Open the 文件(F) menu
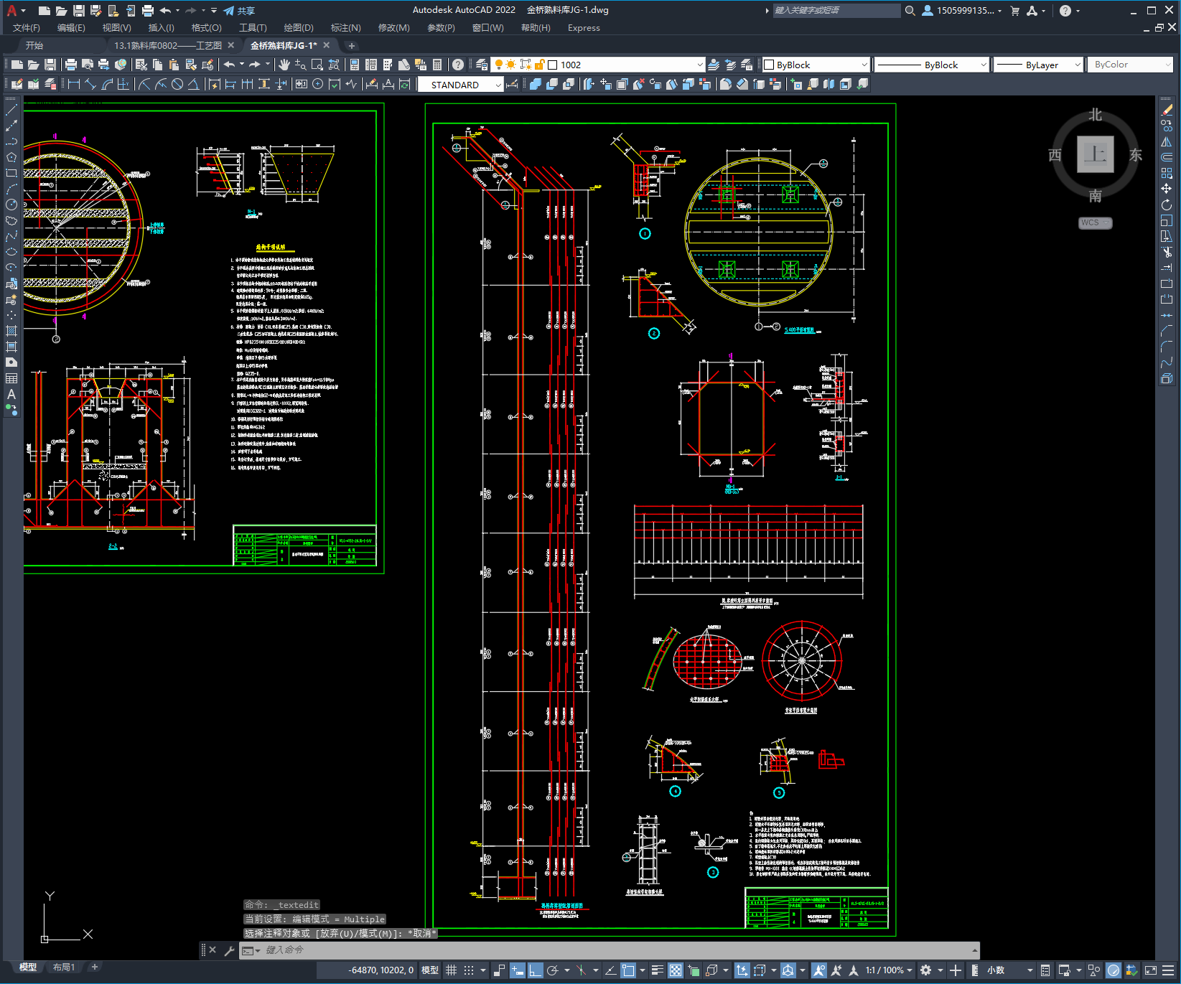Screen dimensions: 1181x984 27,27
